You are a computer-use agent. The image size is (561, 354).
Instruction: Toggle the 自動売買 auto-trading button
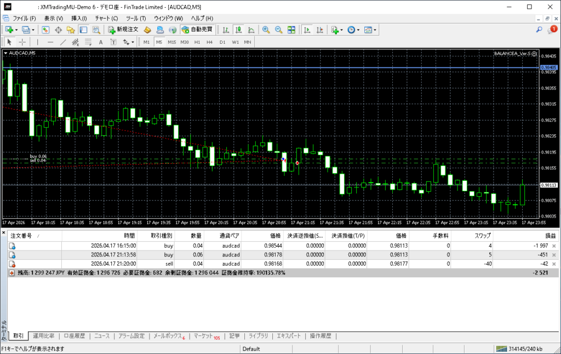click(x=197, y=30)
